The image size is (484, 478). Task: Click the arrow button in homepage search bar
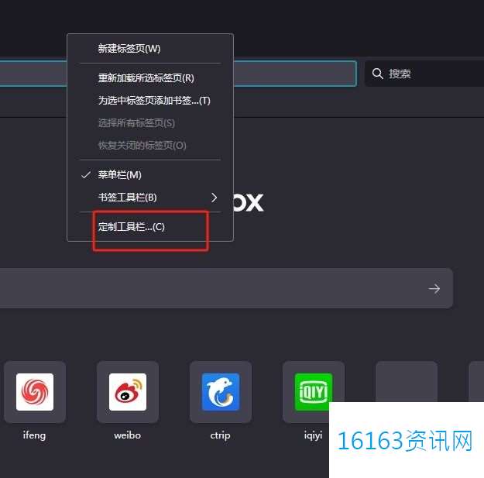pos(434,289)
